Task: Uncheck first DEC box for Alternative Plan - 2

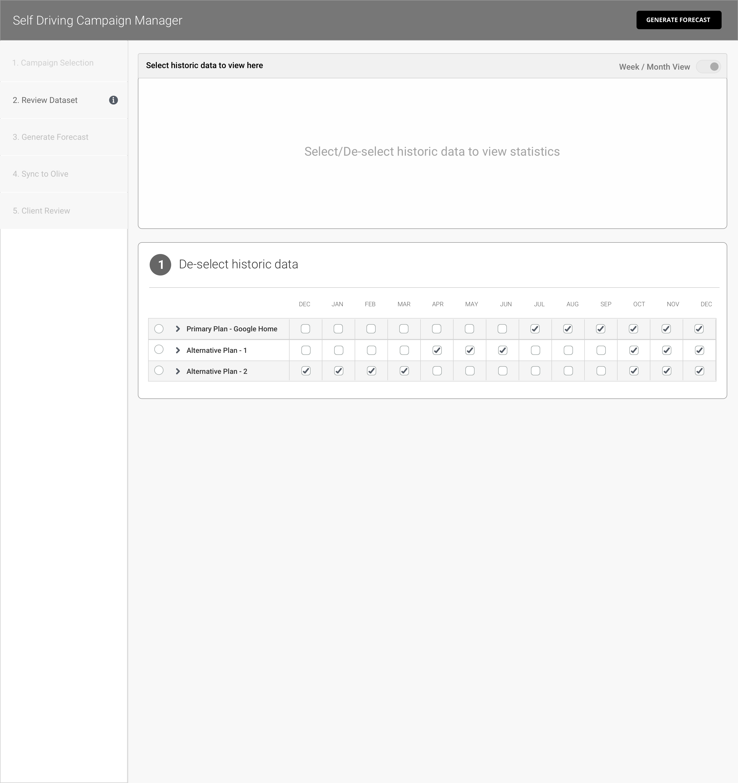Action: pos(306,371)
